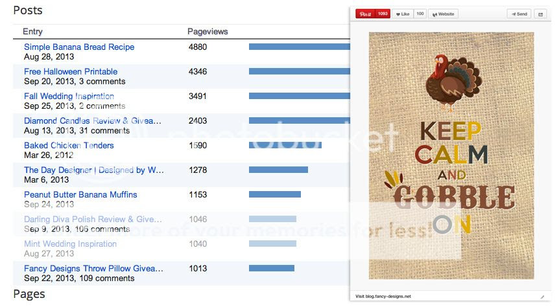Open the Keep Calm and Gobble On image
The width and height of the screenshot is (559, 307).
(451, 155)
